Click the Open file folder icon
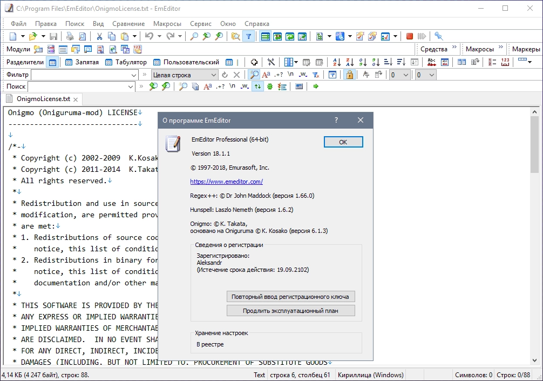 (33, 36)
